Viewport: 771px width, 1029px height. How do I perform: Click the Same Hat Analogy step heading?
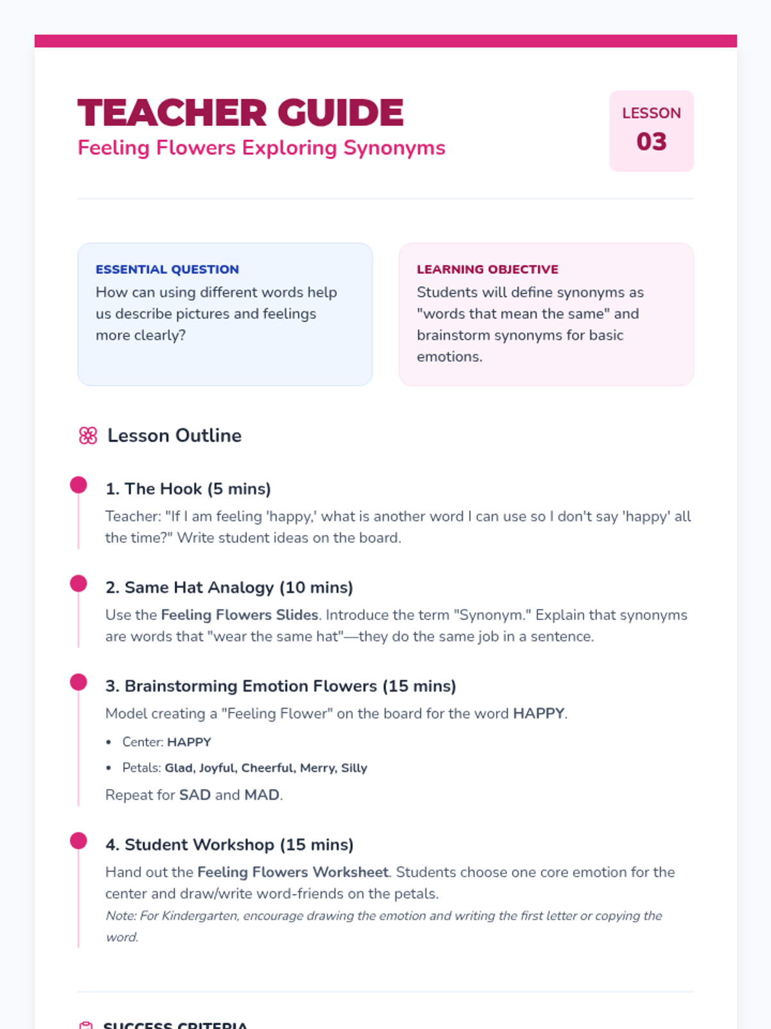229,587
